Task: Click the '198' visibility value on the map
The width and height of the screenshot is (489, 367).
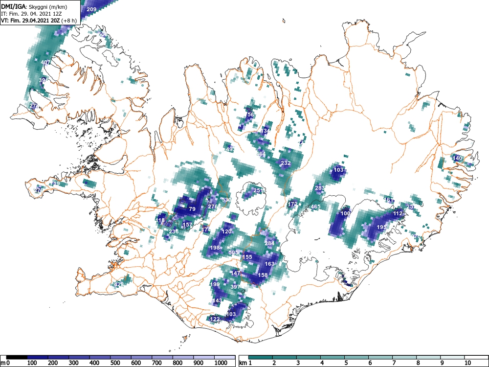Action: coord(215,248)
